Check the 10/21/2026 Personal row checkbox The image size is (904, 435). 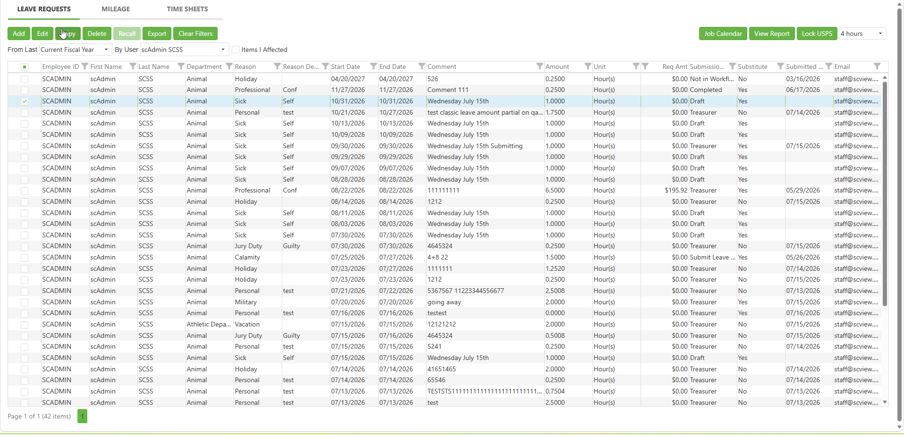coord(25,113)
